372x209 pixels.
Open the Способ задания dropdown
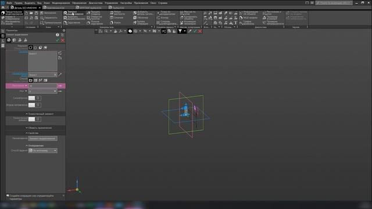click(x=42, y=151)
